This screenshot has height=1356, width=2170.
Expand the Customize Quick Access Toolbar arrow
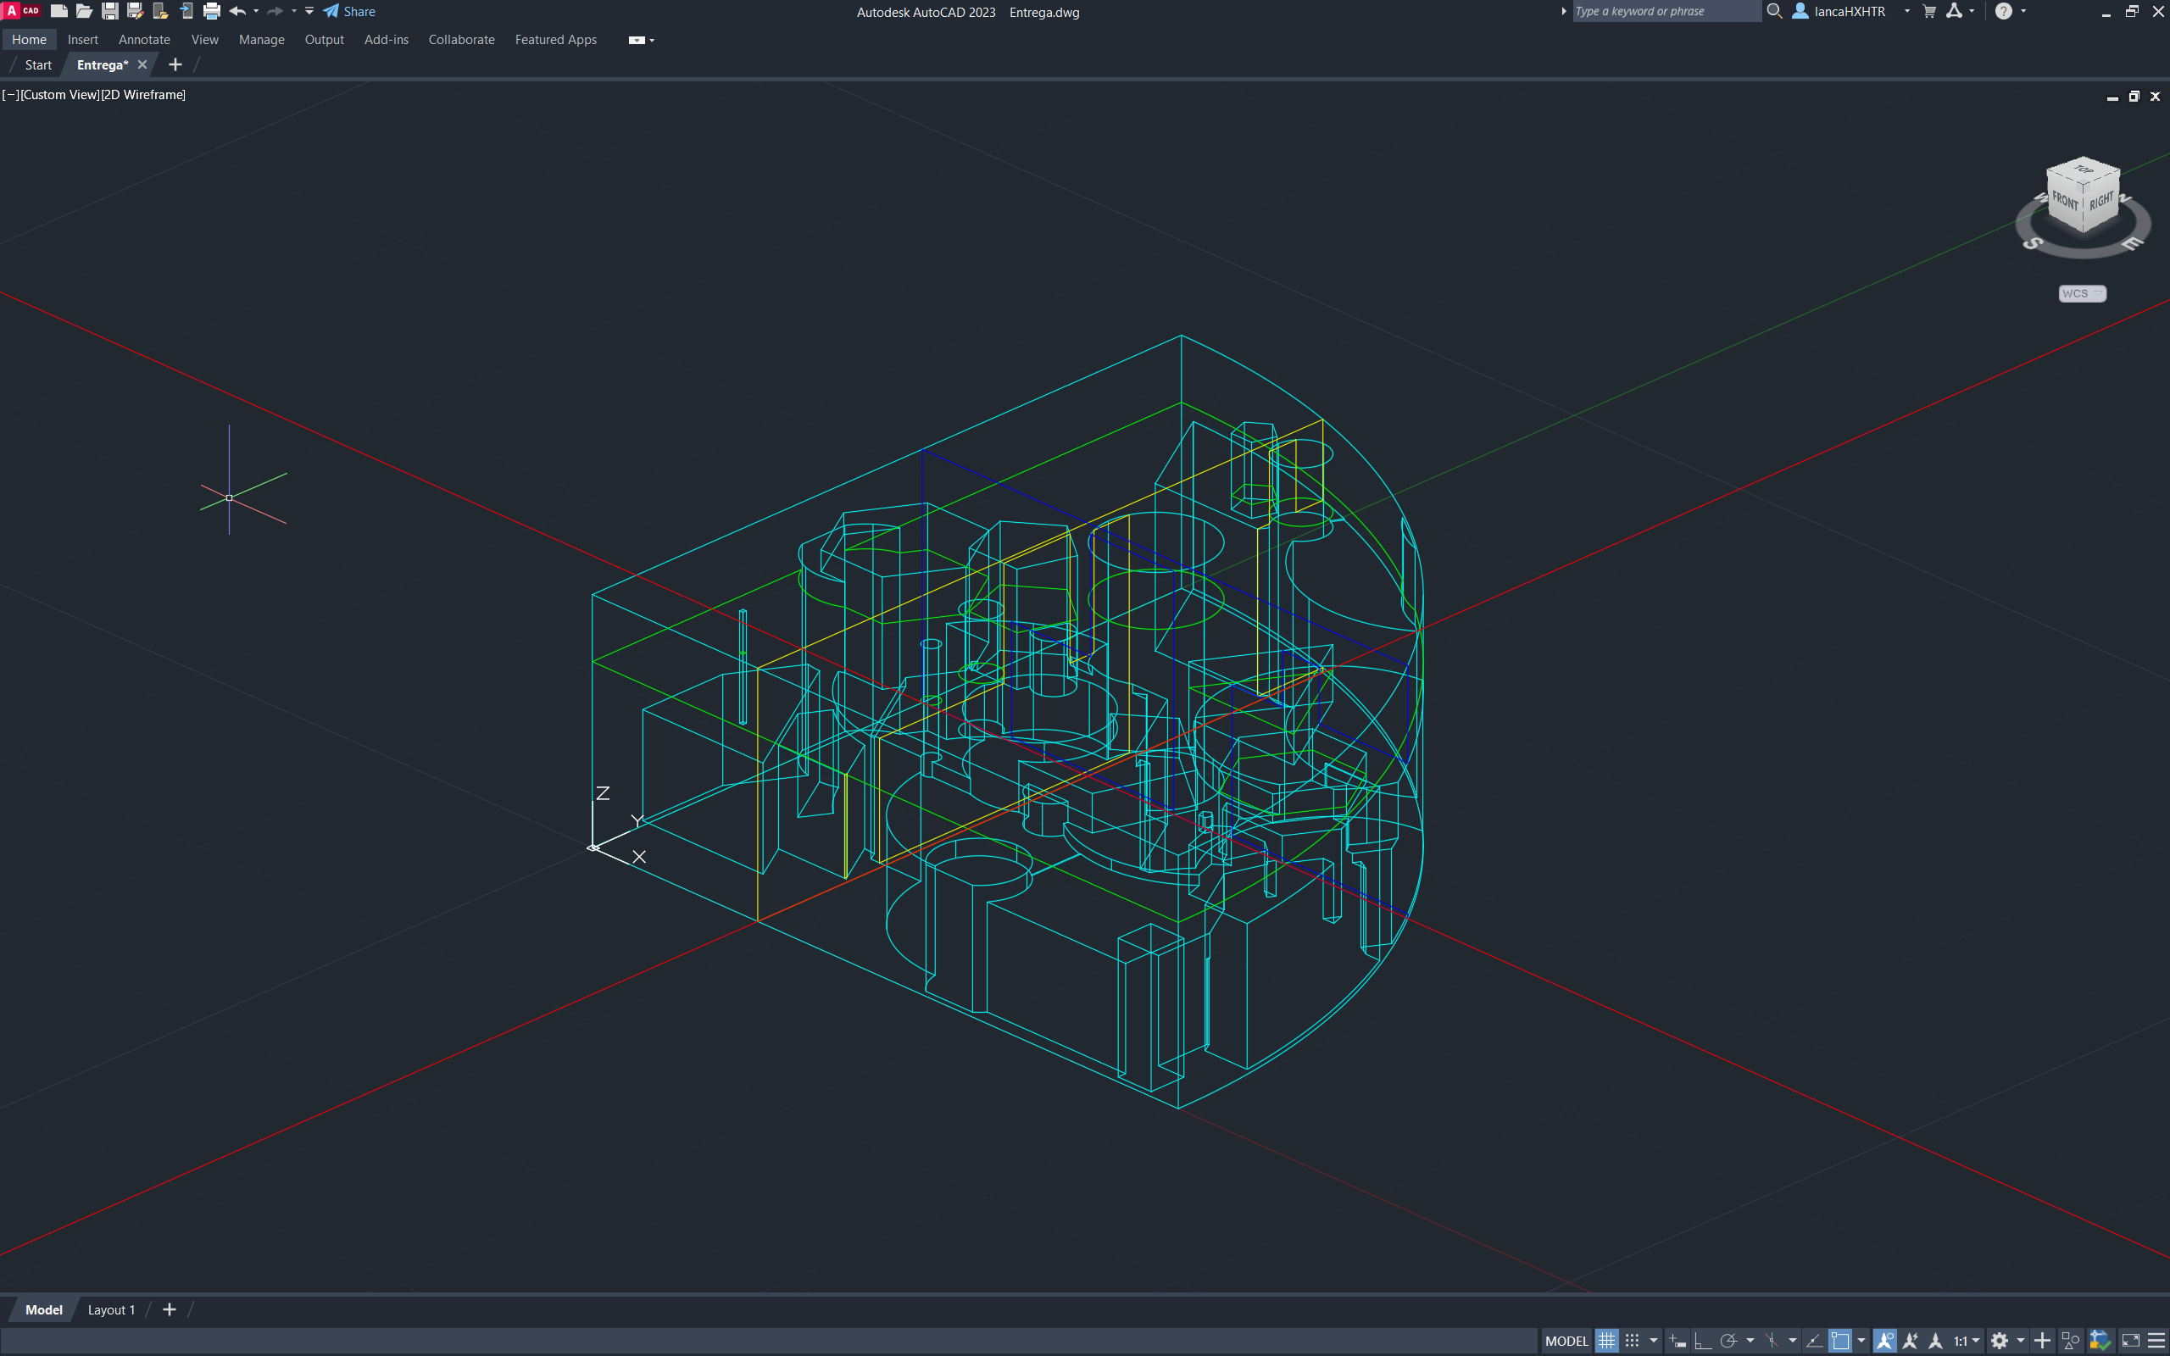(x=309, y=12)
